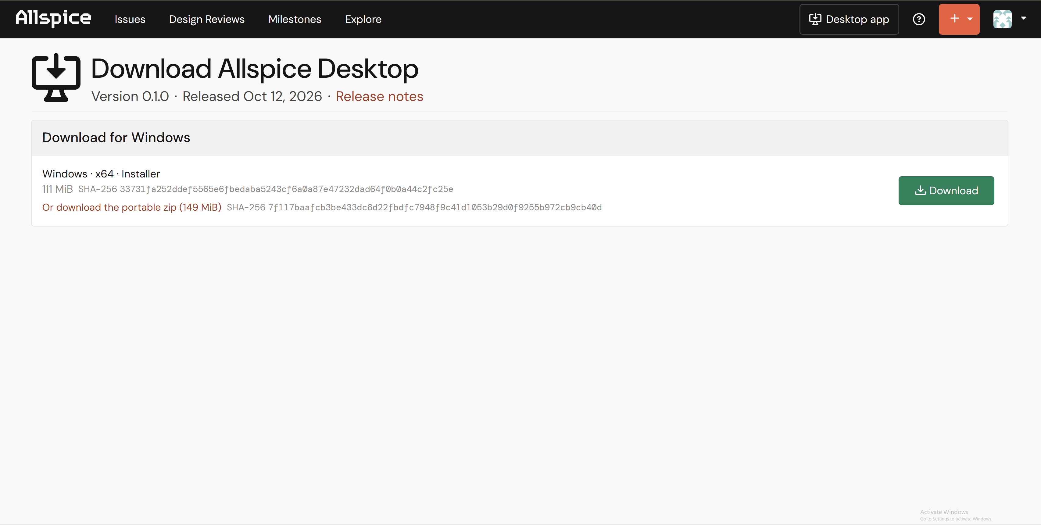This screenshot has width=1041, height=525.
Task: Go to Design Reviews
Action: click(x=206, y=19)
